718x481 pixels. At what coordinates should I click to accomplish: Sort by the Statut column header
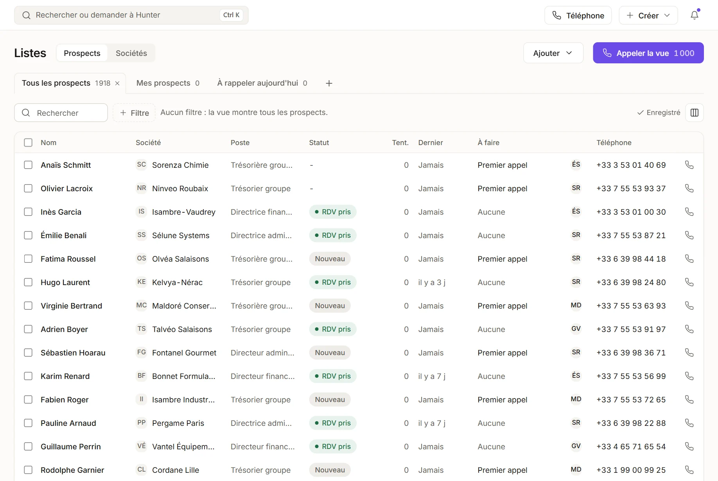pyautogui.click(x=319, y=143)
